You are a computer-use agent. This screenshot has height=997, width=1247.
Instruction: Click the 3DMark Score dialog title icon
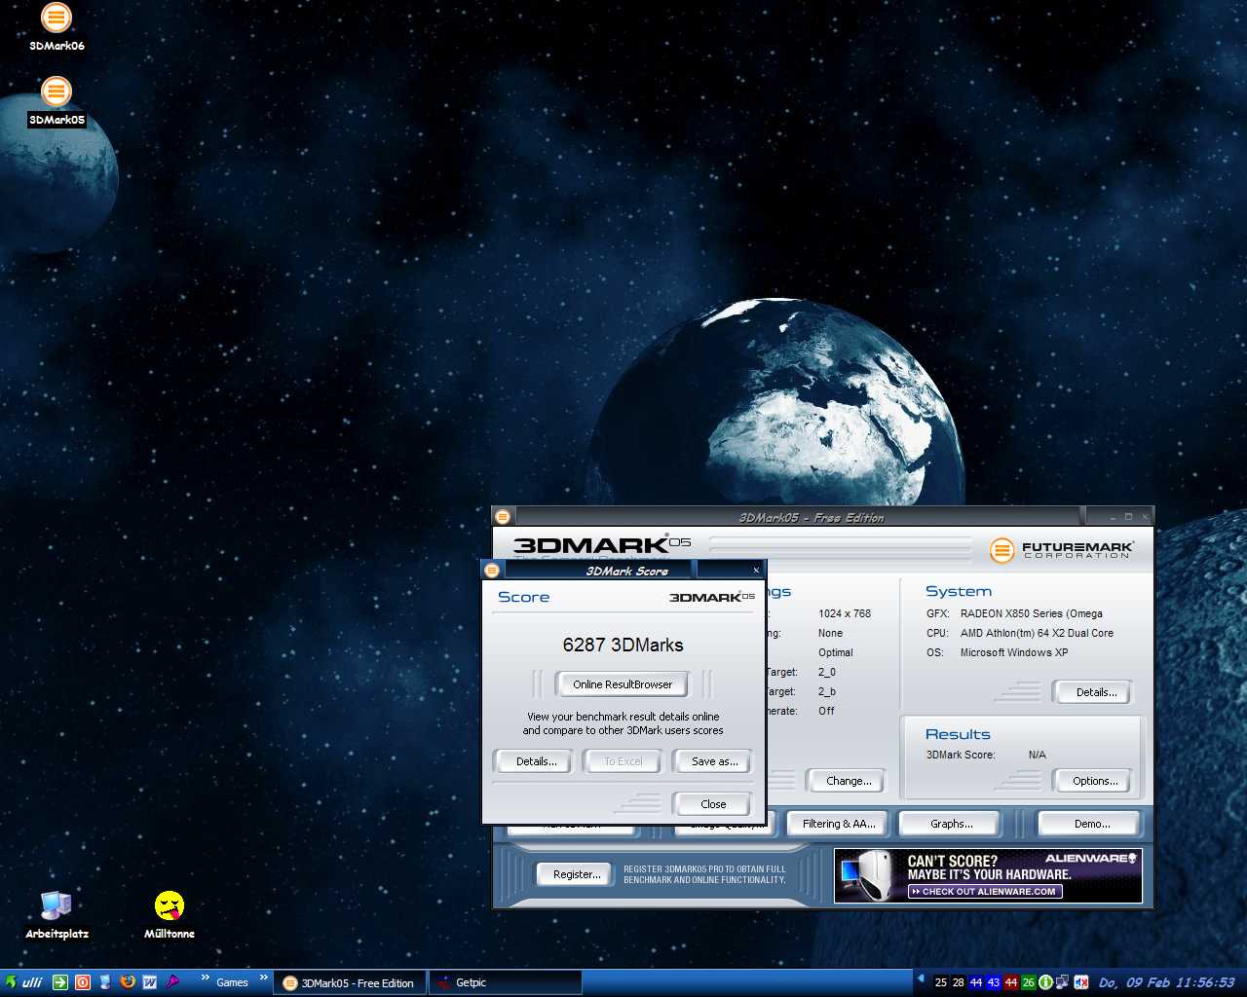[x=492, y=571]
